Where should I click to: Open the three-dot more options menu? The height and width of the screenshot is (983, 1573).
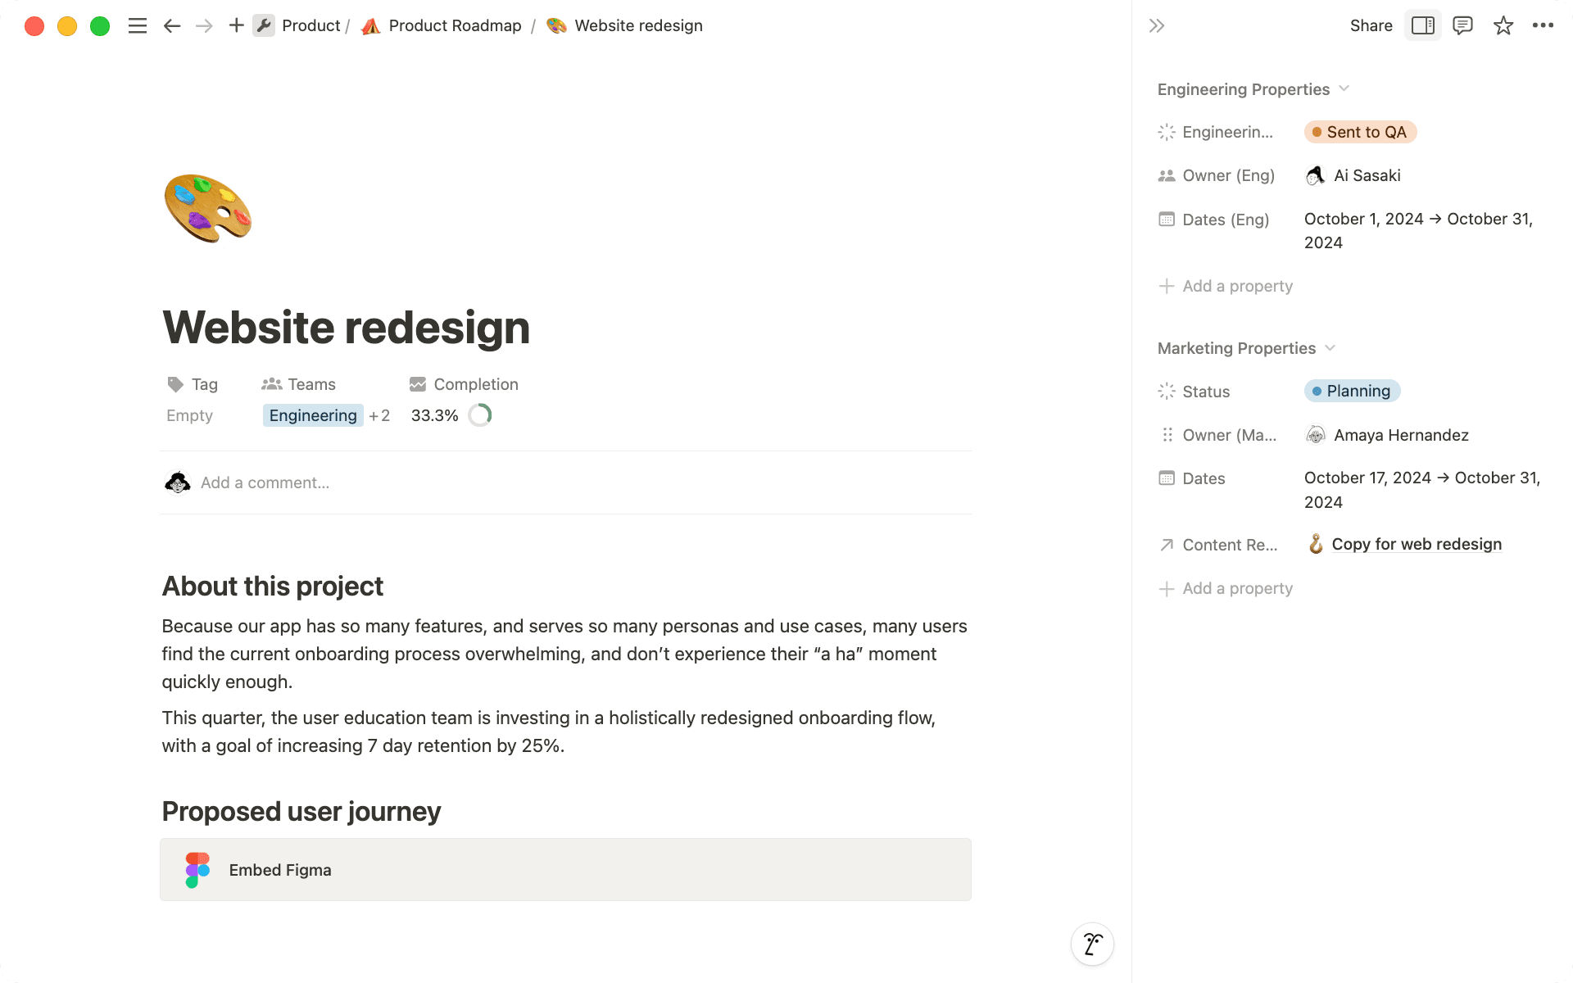(x=1543, y=25)
